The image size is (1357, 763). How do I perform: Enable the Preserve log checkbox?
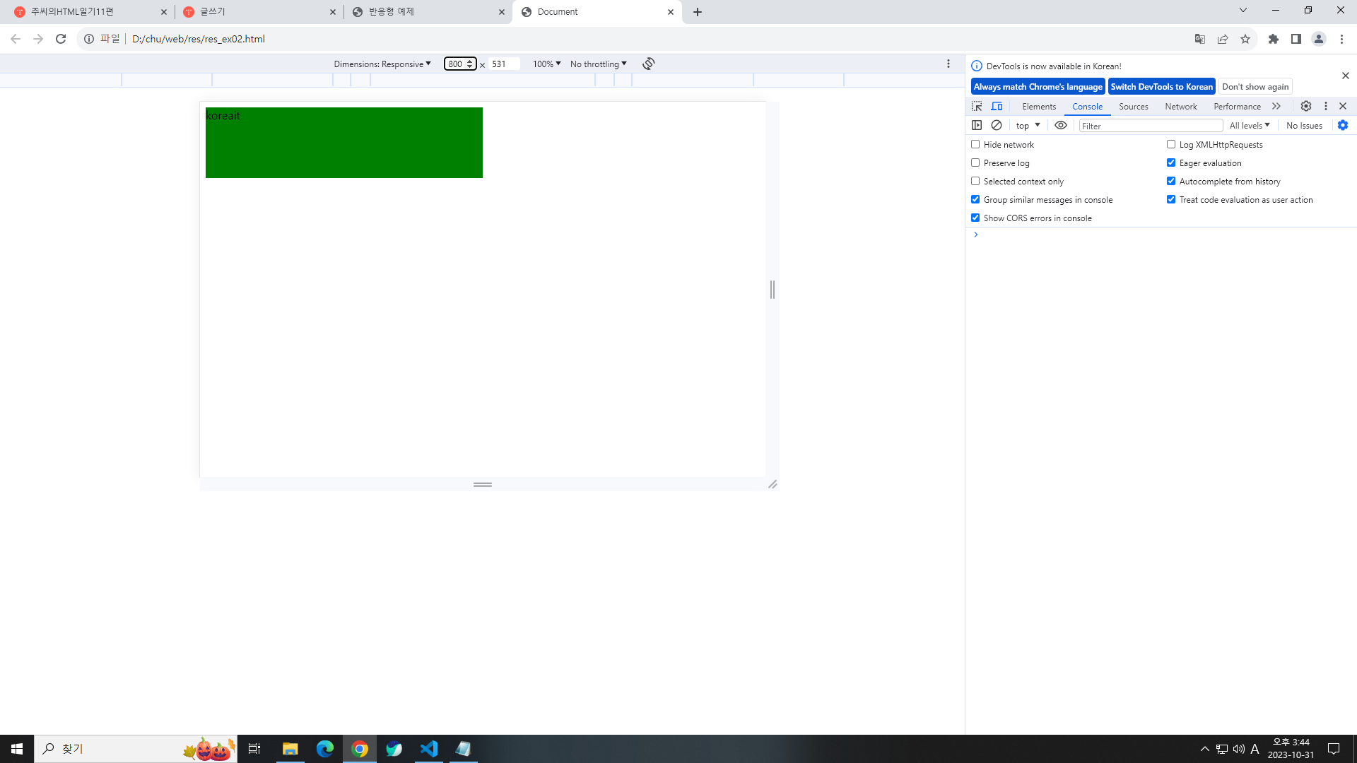[x=975, y=162]
